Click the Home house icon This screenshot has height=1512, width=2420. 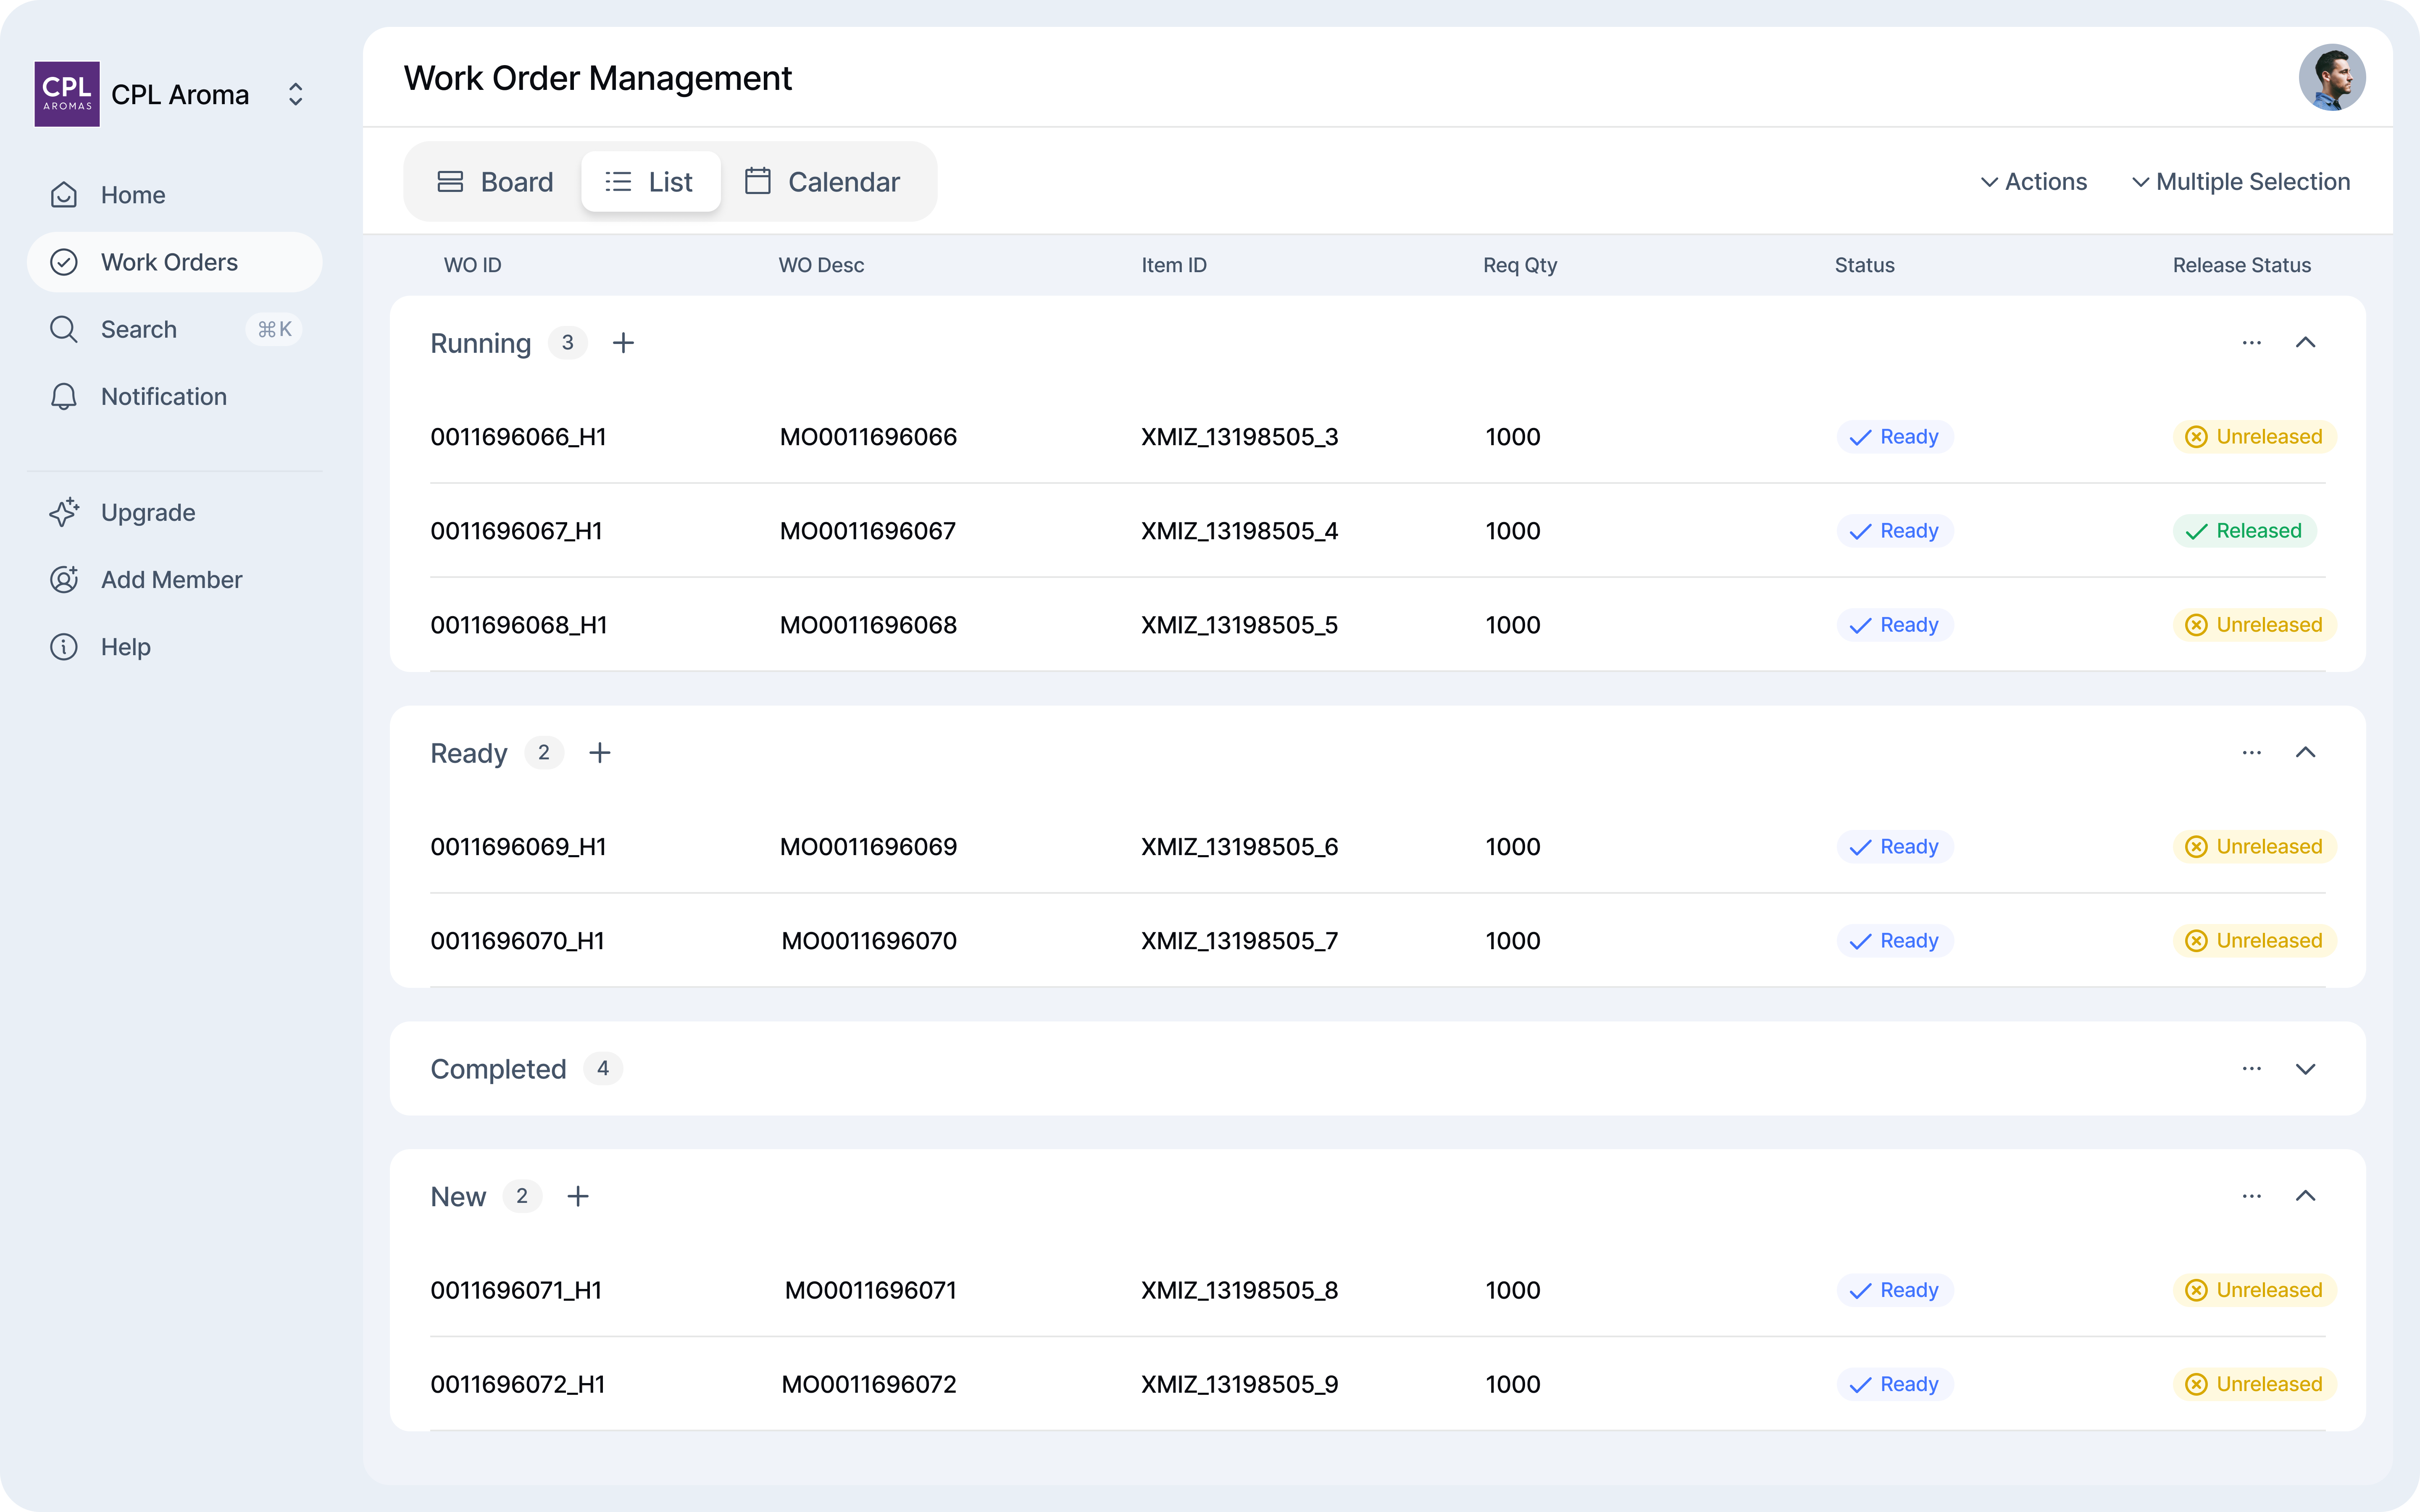64,195
